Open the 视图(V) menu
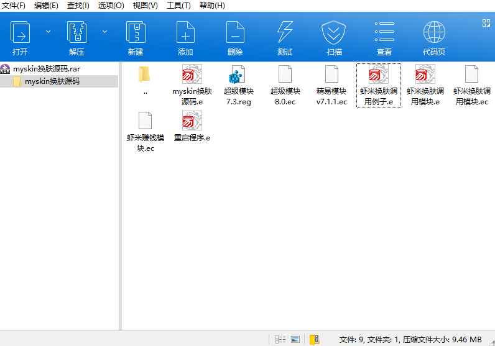The width and height of the screenshot is (495, 346). click(146, 6)
